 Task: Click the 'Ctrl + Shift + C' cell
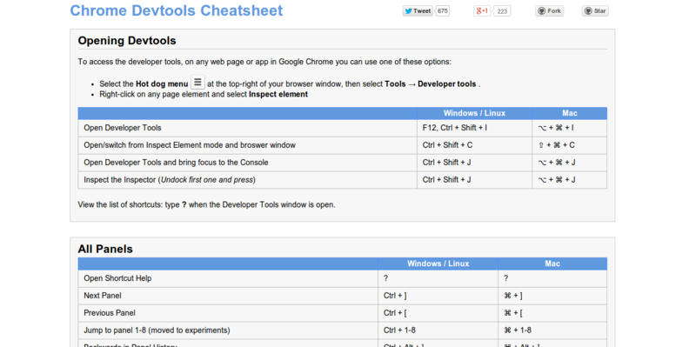coord(474,145)
